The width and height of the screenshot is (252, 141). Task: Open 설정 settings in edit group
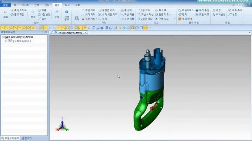[233, 14]
